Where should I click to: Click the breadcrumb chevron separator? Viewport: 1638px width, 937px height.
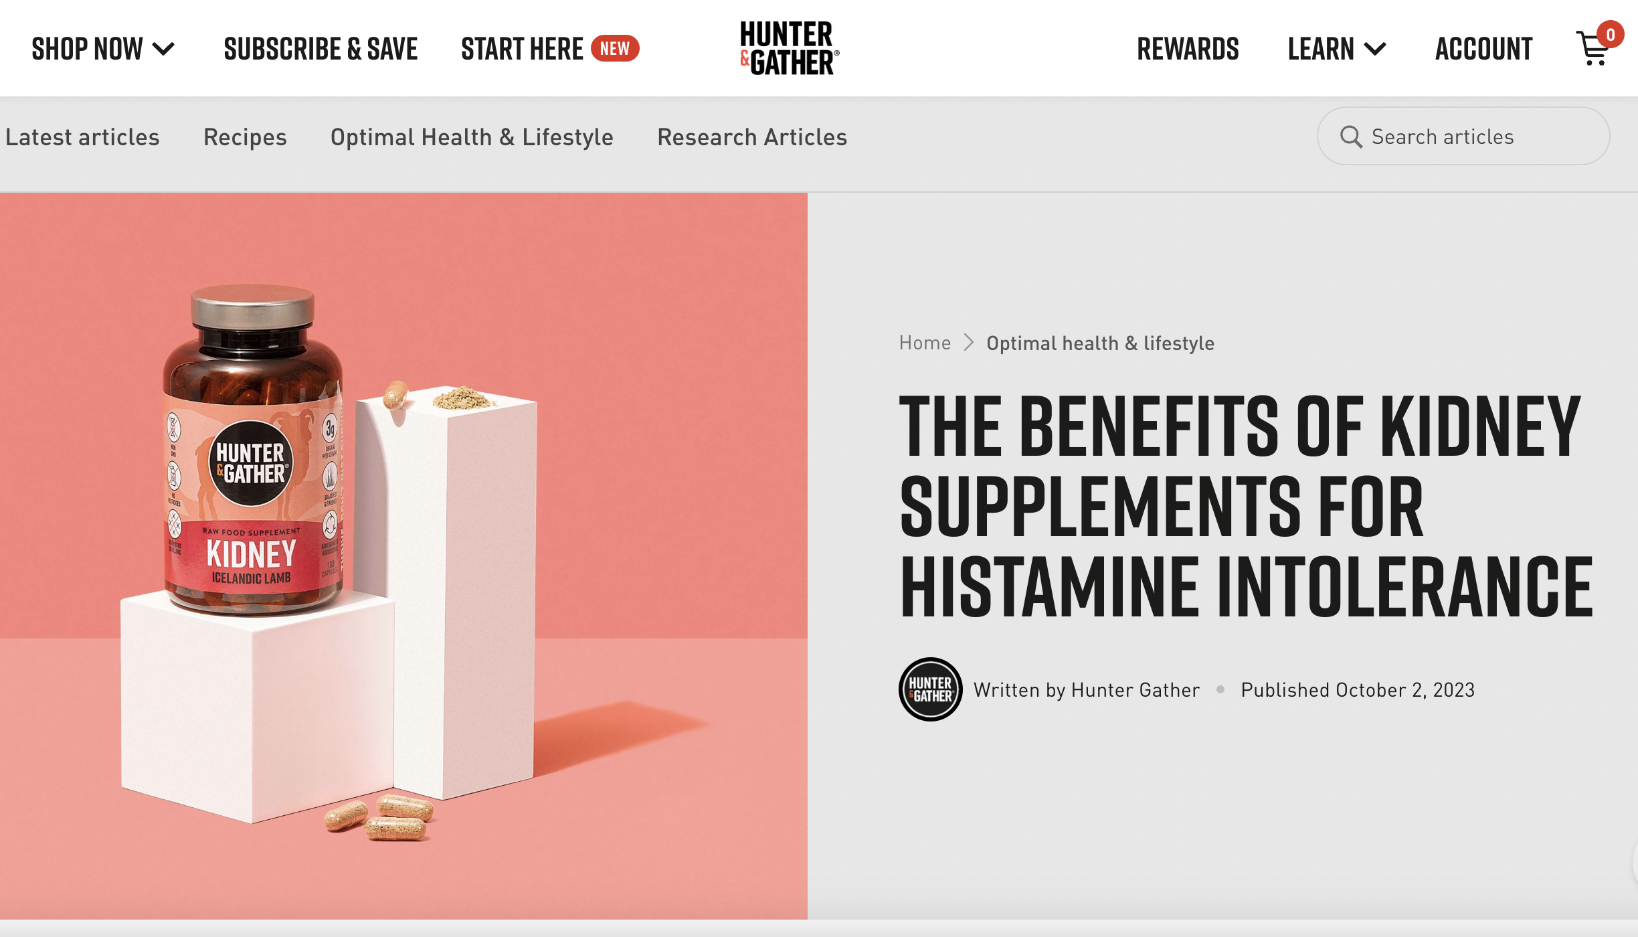click(968, 343)
